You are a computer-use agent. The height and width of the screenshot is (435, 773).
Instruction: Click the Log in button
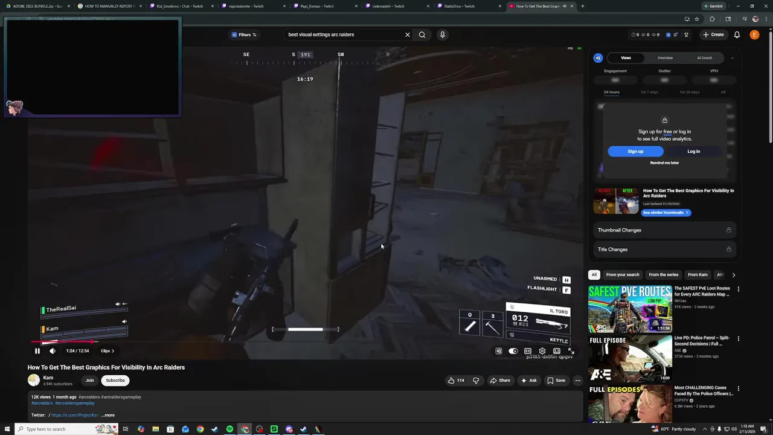[693, 152]
